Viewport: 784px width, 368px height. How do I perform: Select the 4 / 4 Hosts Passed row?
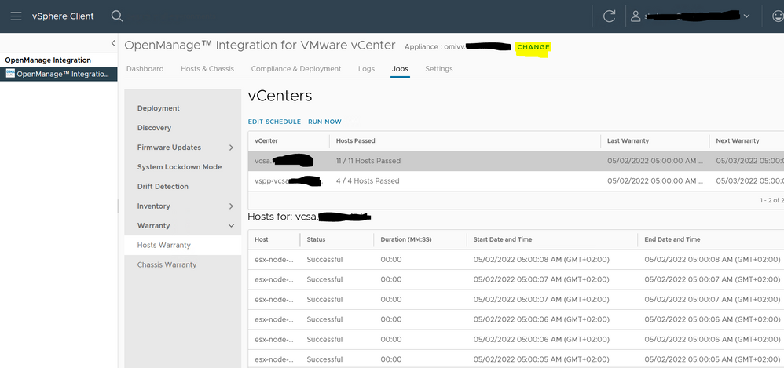coord(516,180)
